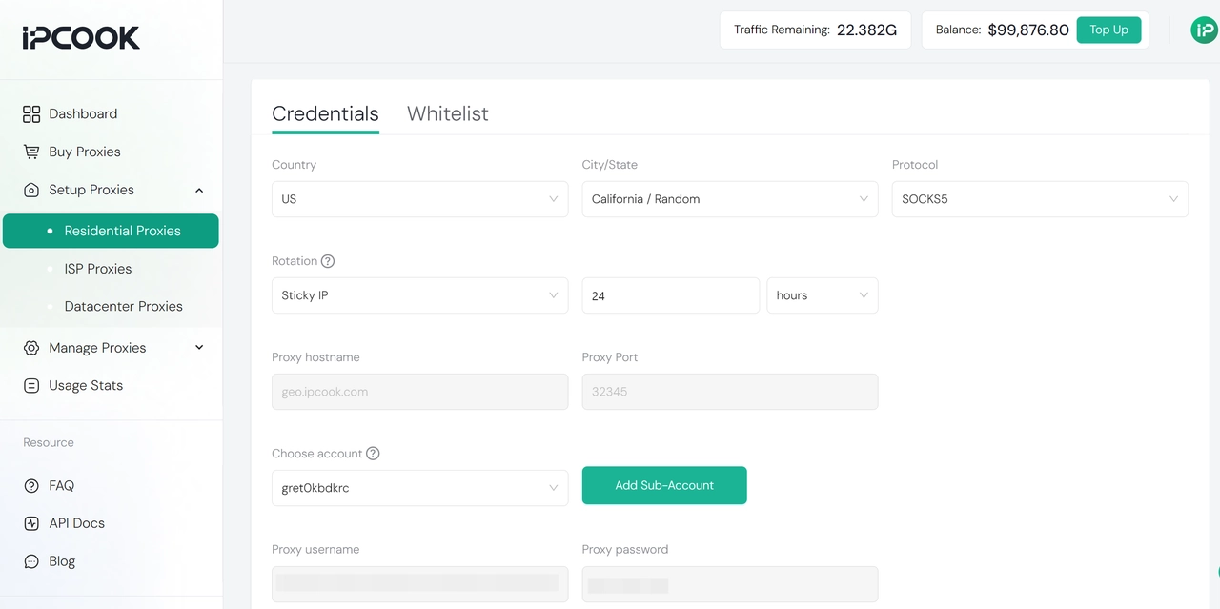The height and width of the screenshot is (609, 1220).
Task: Select the Credentials tab
Action: 325,113
